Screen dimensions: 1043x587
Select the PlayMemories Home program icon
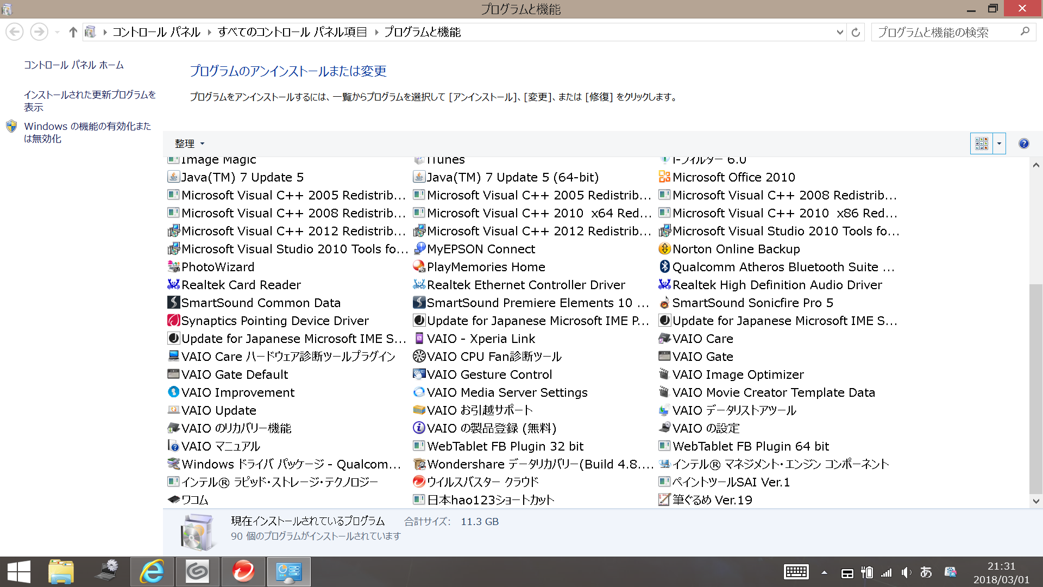tap(418, 267)
